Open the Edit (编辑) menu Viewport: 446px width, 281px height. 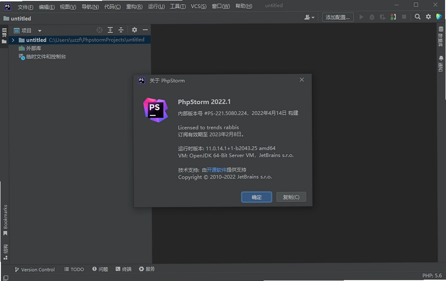click(46, 7)
